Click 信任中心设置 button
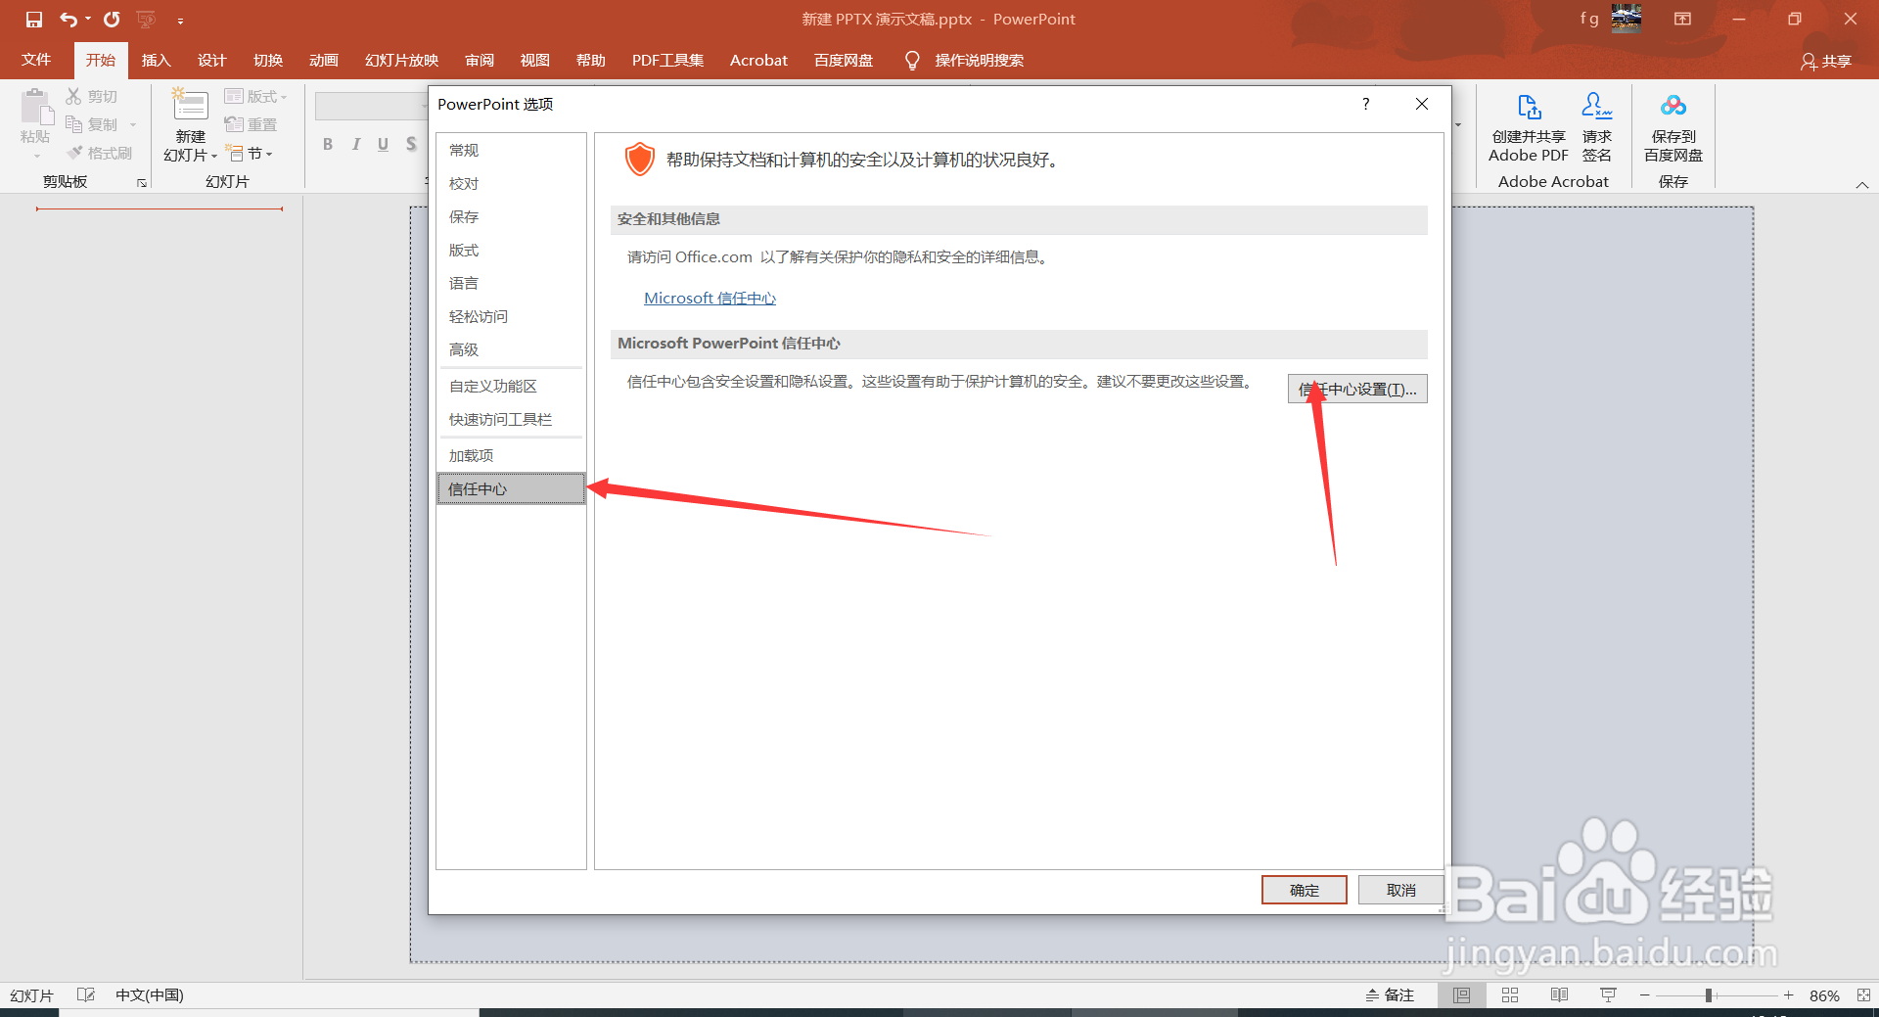This screenshot has width=1879, height=1017. point(1357,389)
